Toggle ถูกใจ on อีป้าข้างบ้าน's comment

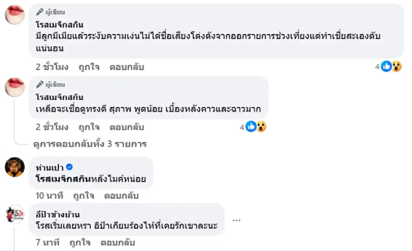80,242
